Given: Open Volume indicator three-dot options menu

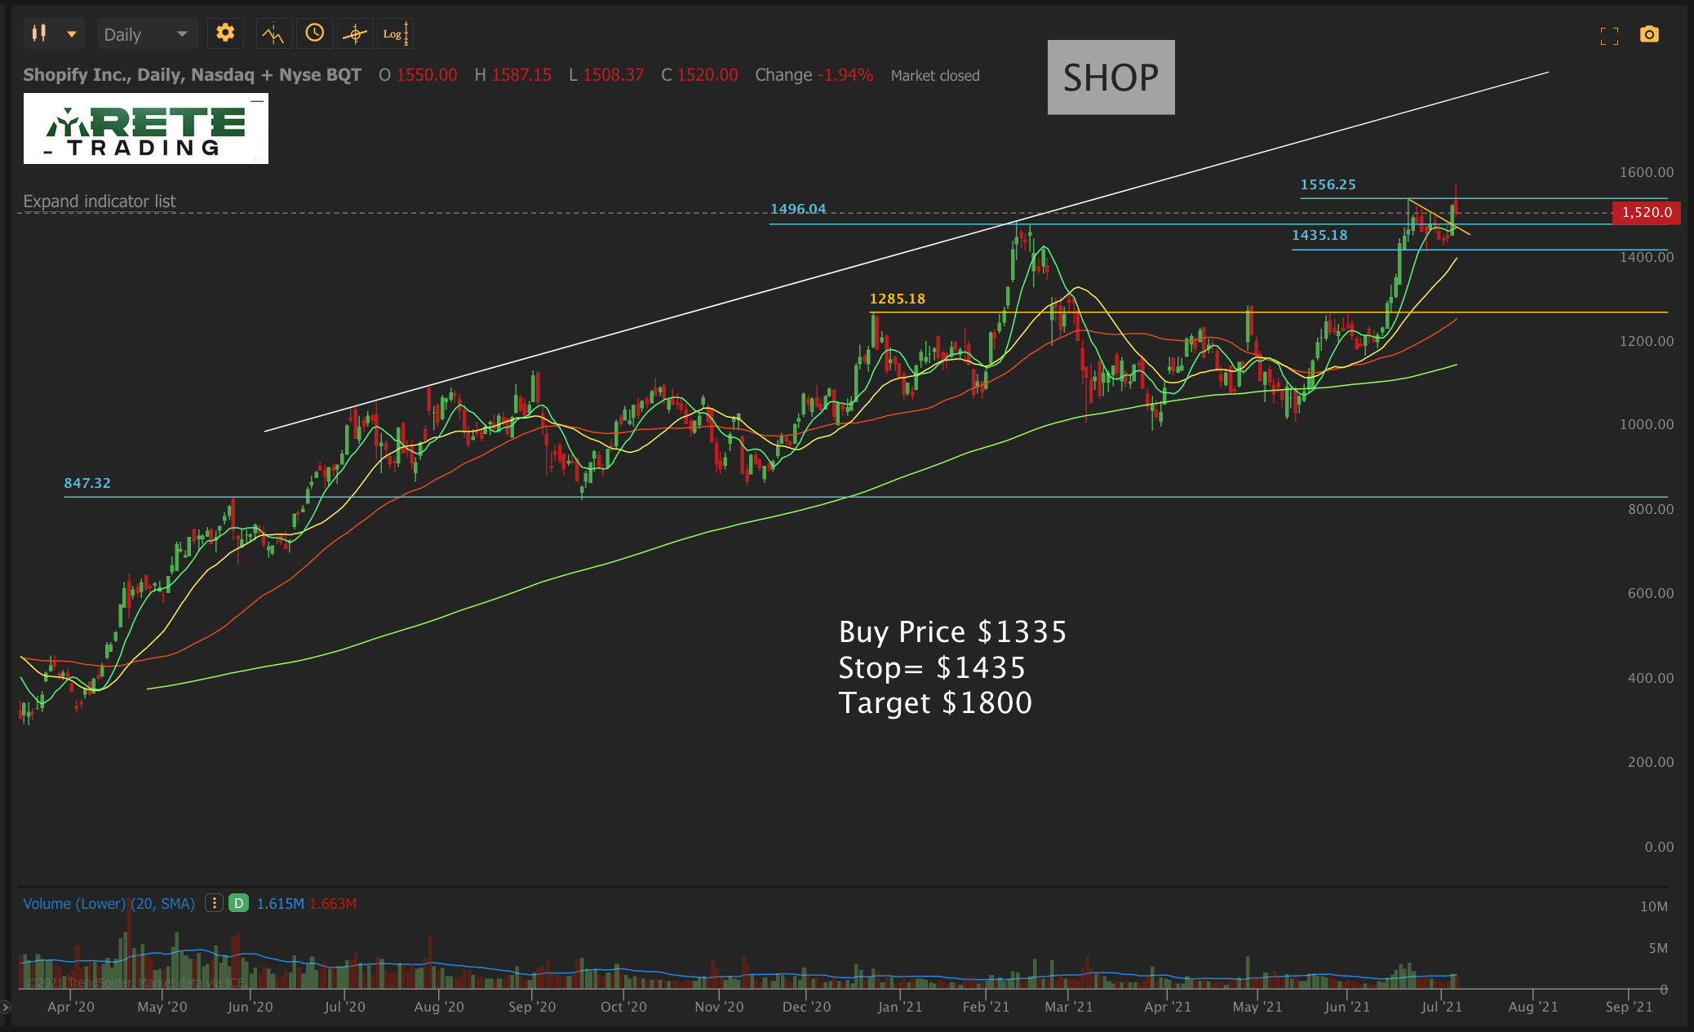Looking at the screenshot, I should [x=214, y=903].
